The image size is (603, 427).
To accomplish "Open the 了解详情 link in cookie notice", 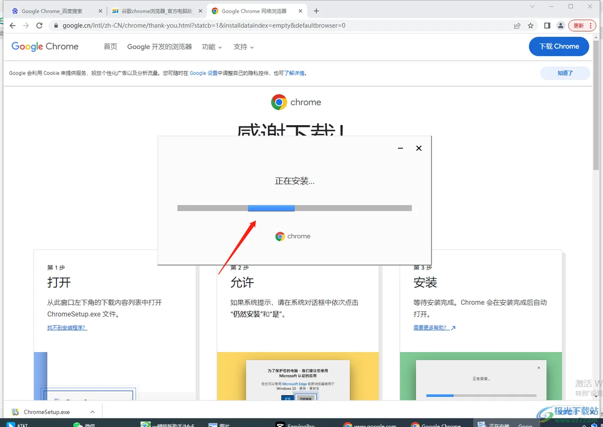I will pos(294,73).
